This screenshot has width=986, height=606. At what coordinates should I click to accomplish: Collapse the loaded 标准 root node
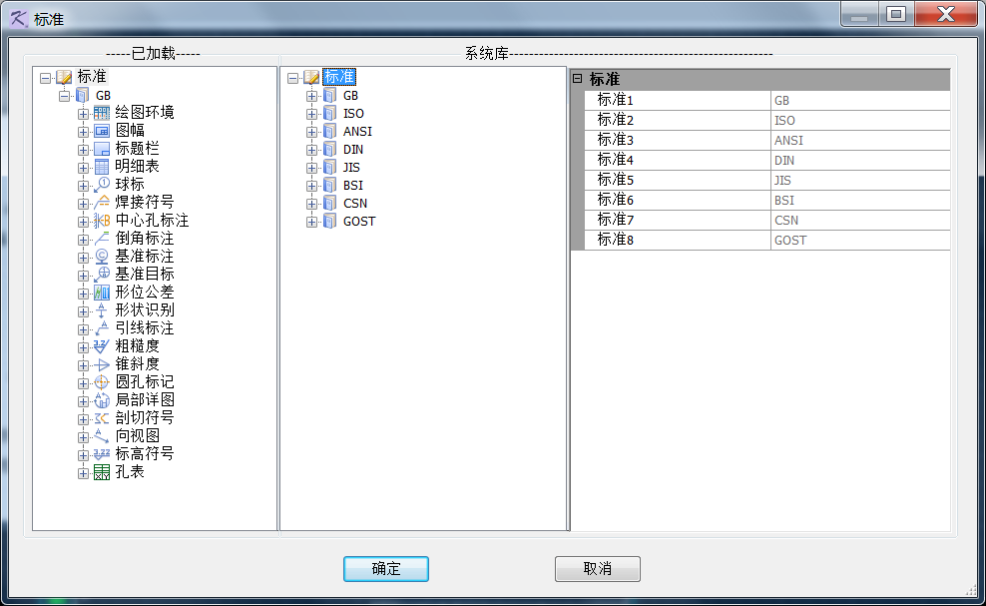(45, 79)
